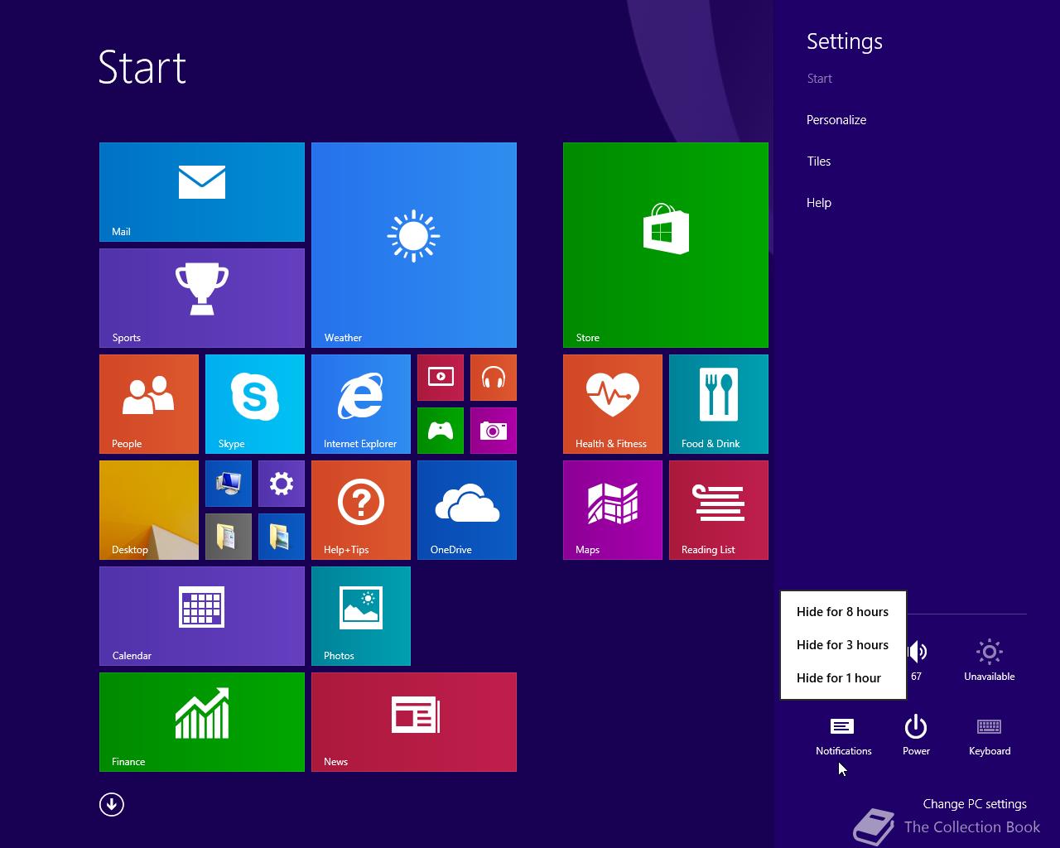Open Change PC settings link
The width and height of the screenshot is (1060, 848).
pyautogui.click(x=975, y=804)
